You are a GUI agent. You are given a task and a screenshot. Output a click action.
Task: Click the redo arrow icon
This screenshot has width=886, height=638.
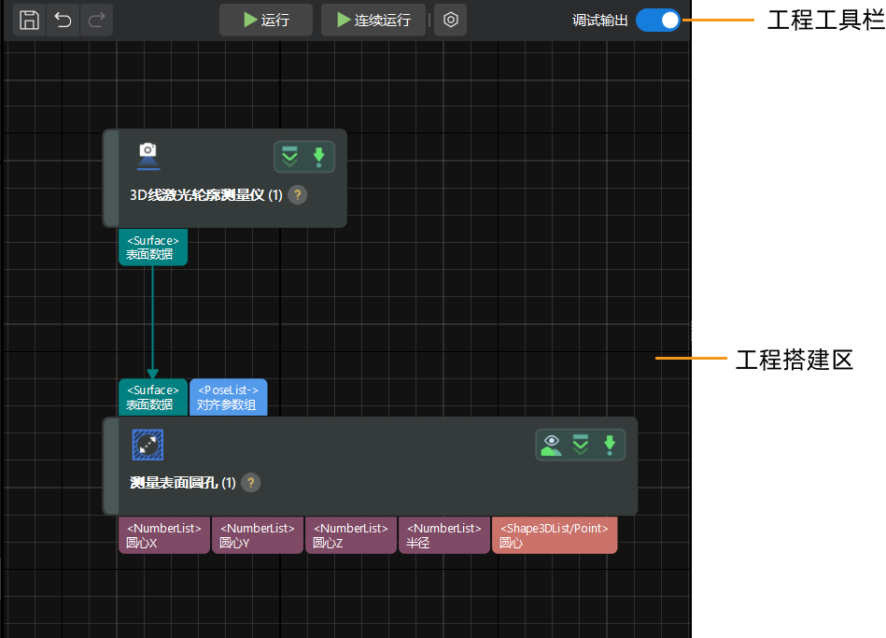(x=95, y=20)
